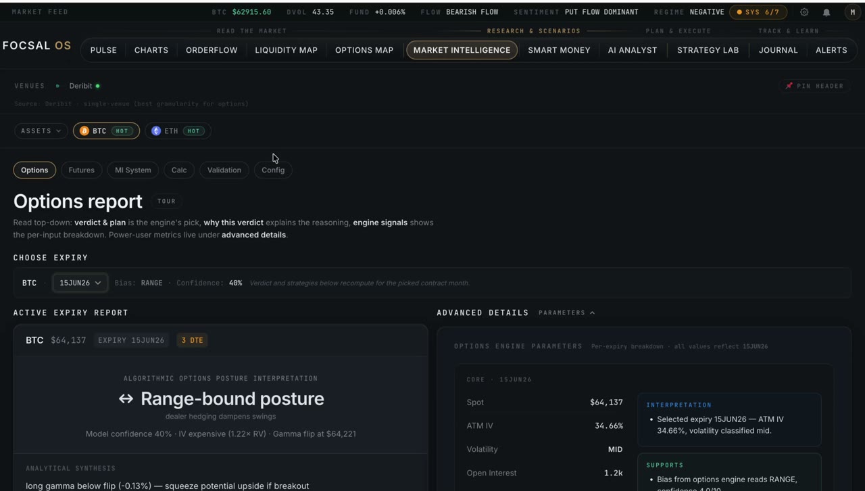This screenshot has height=491, width=865.
Task: Open the Charts tab
Action: 151,50
